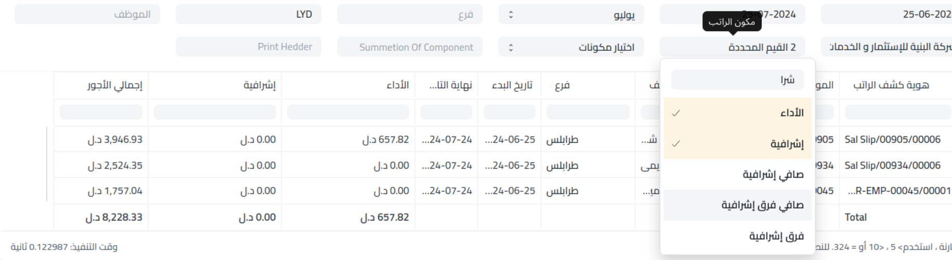Open salary slip Sal Slip/00905/00006
This screenshot has width=952, height=260.
point(892,140)
